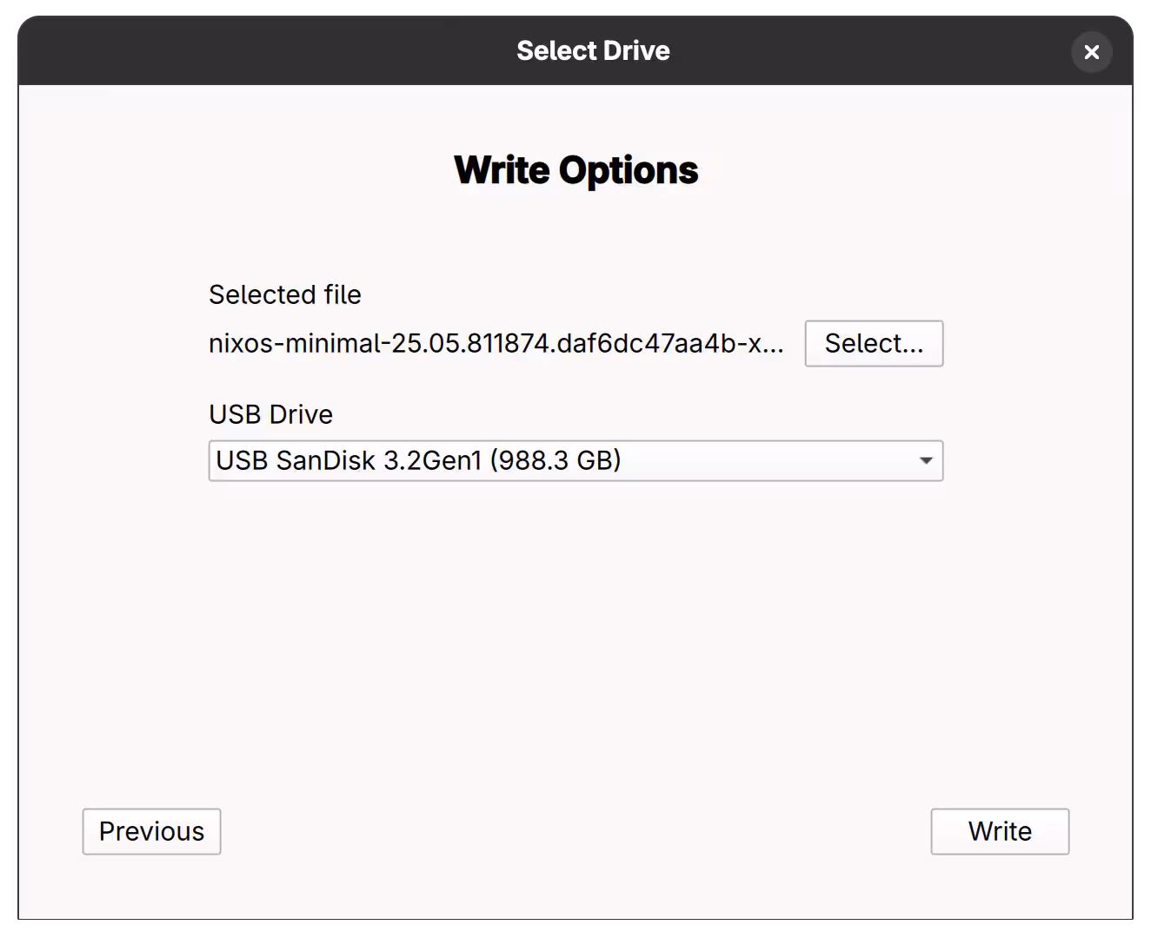Click the Write Options heading
Image resolution: width=1151 pixels, height=938 pixels.
click(575, 169)
